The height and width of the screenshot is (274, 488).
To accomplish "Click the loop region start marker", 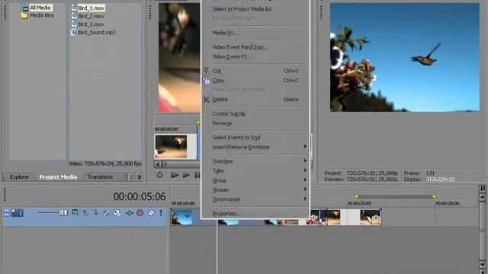I will click(357, 197).
